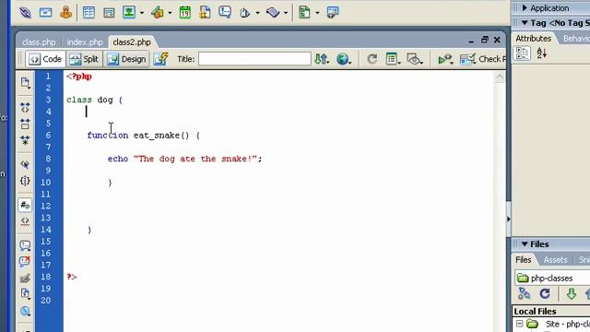590x332 pixels.
Task: Click the Script insert icon
Action: click(273, 12)
